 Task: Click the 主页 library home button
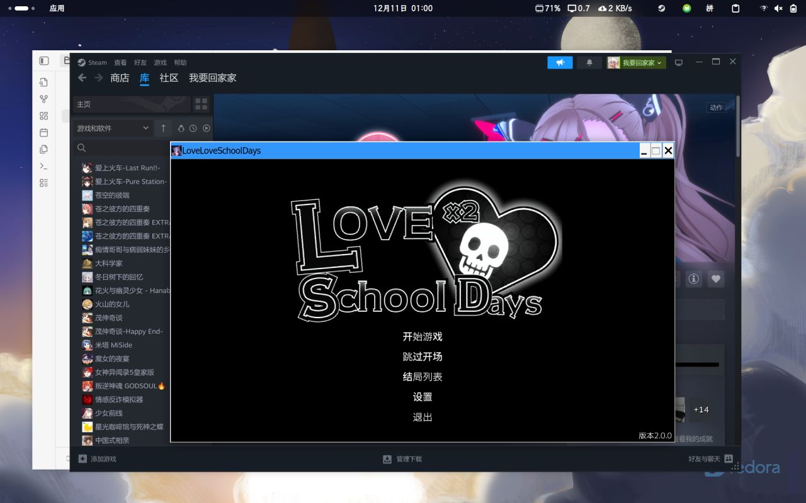coord(132,104)
